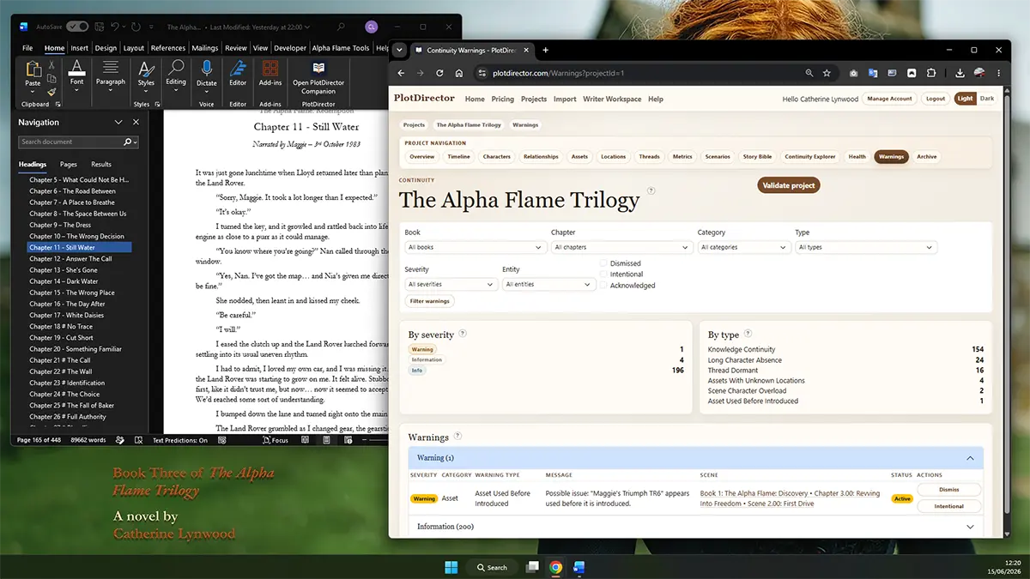Image resolution: width=1030 pixels, height=579 pixels.
Task: Open the Chapter filter dropdown
Action: 621,247
